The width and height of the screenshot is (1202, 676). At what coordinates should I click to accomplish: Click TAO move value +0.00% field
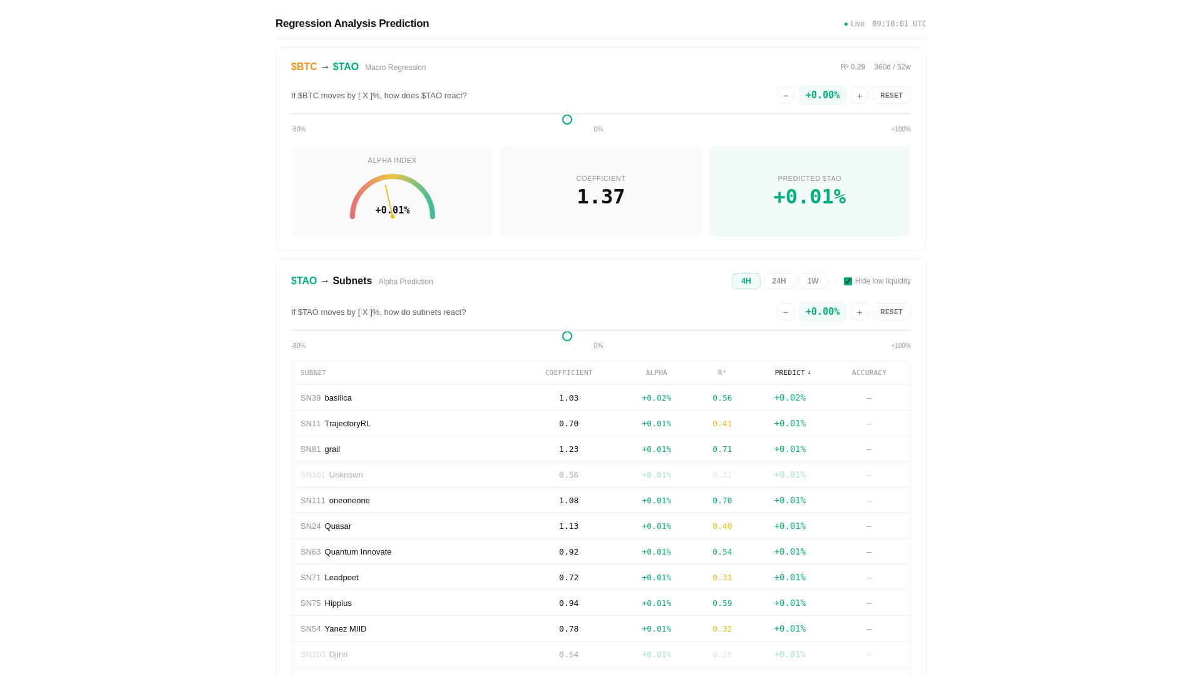tap(822, 312)
